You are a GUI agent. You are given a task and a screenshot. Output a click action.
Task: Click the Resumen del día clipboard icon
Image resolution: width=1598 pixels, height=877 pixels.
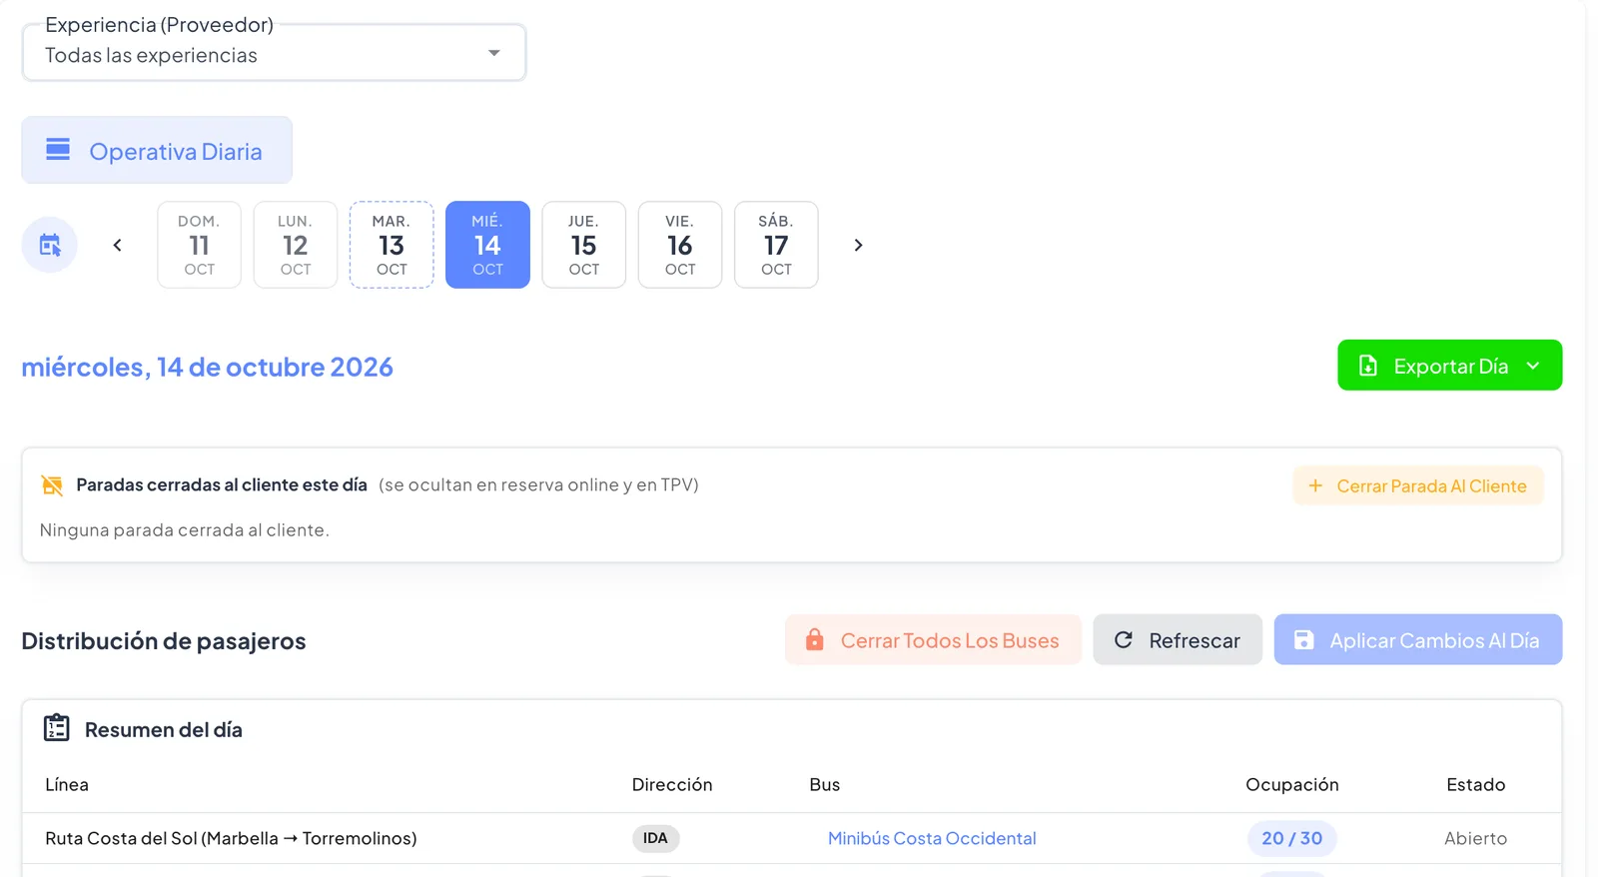[x=57, y=728]
